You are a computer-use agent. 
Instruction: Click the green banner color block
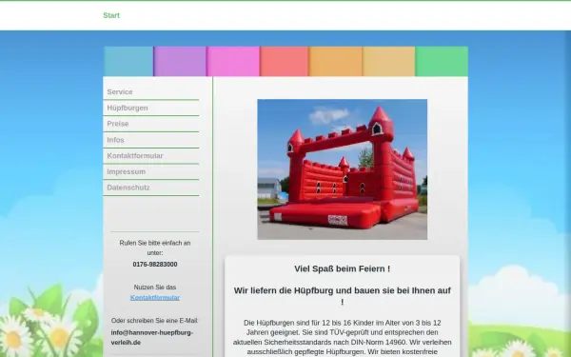pos(442,61)
